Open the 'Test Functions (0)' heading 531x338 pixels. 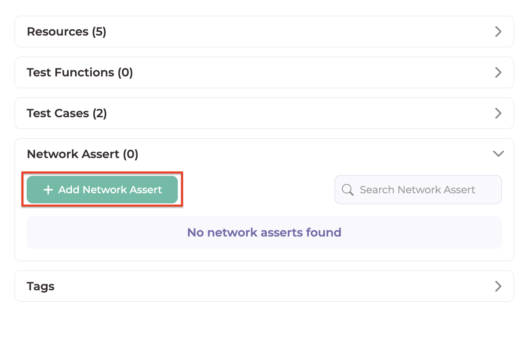tap(80, 72)
